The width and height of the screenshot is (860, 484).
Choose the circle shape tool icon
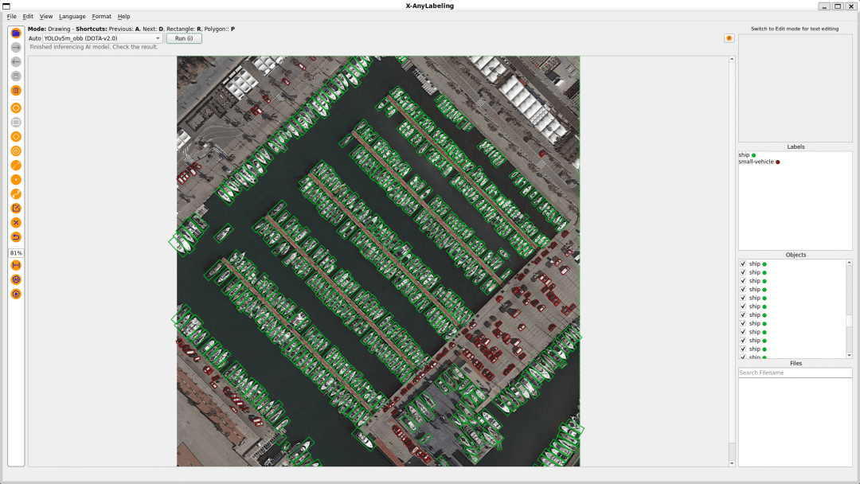coord(16,150)
